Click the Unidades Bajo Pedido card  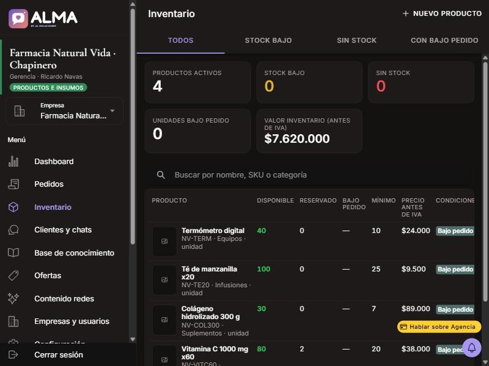(x=197, y=131)
